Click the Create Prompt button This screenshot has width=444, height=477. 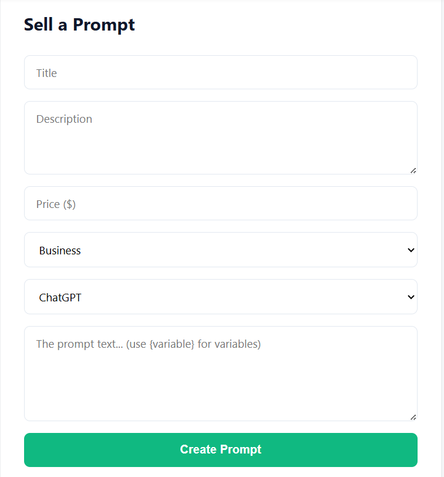click(220, 449)
